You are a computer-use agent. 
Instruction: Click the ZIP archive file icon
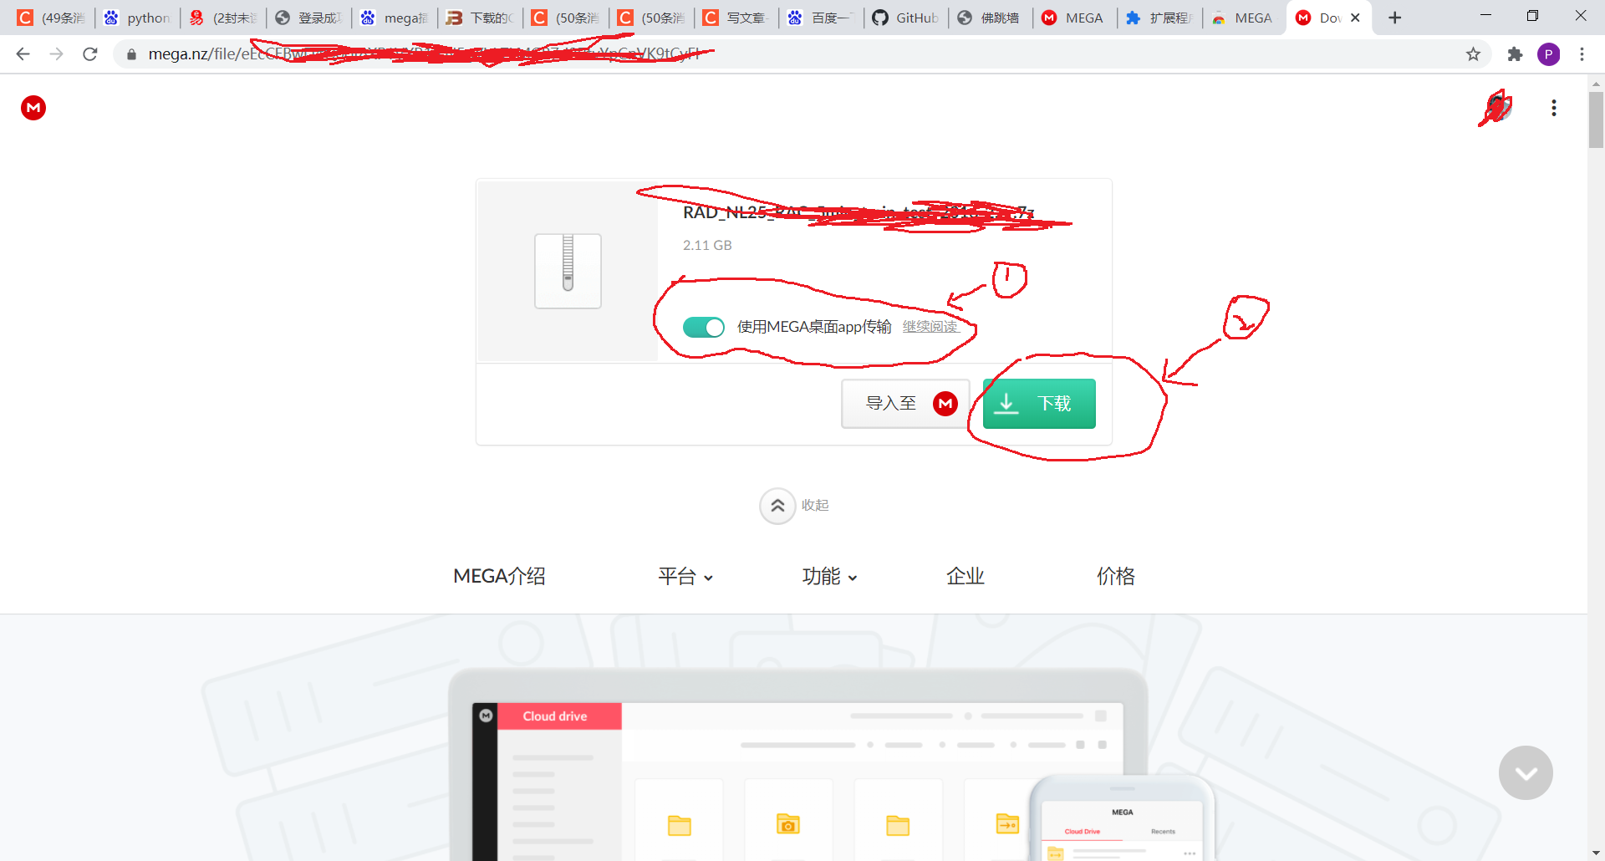(568, 270)
